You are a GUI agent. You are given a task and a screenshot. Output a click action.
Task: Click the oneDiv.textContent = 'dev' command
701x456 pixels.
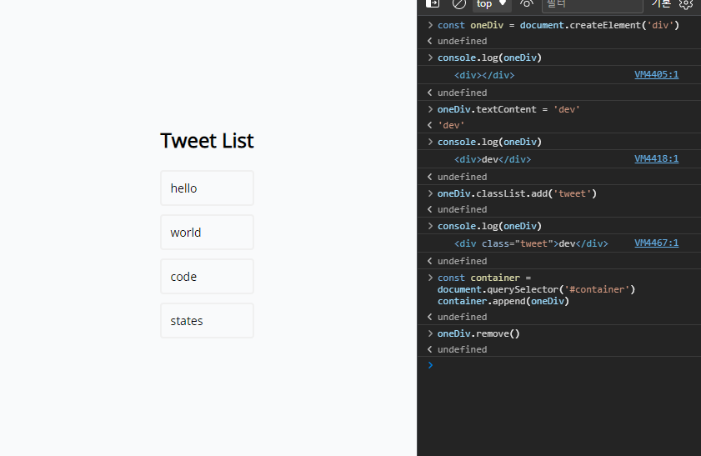508,109
